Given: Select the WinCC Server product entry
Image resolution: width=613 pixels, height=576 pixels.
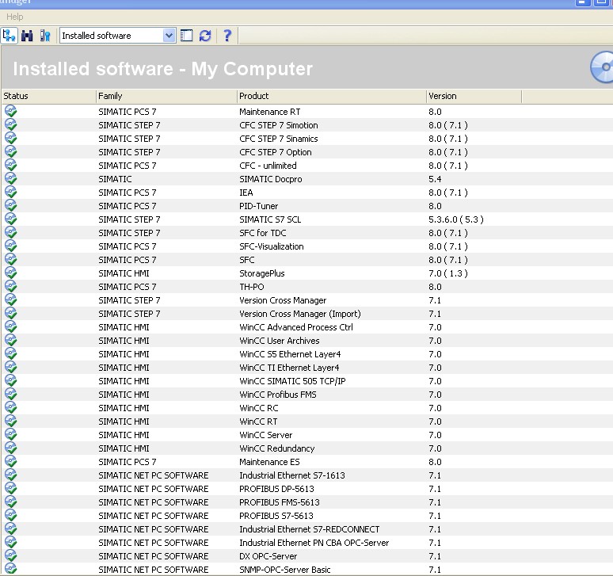Looking at the screenshot, I should coord(266,435).
